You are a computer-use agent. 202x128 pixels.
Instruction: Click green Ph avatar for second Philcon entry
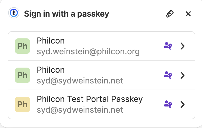(x=22, y=75)
